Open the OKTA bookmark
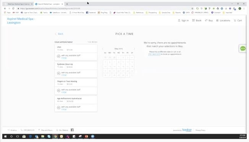249x142 pixels. pyautogui.click(x=186, y=13)
